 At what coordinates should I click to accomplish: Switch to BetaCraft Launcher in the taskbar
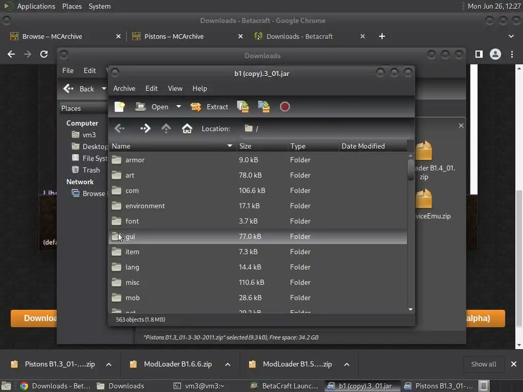(x=284, y=386)
